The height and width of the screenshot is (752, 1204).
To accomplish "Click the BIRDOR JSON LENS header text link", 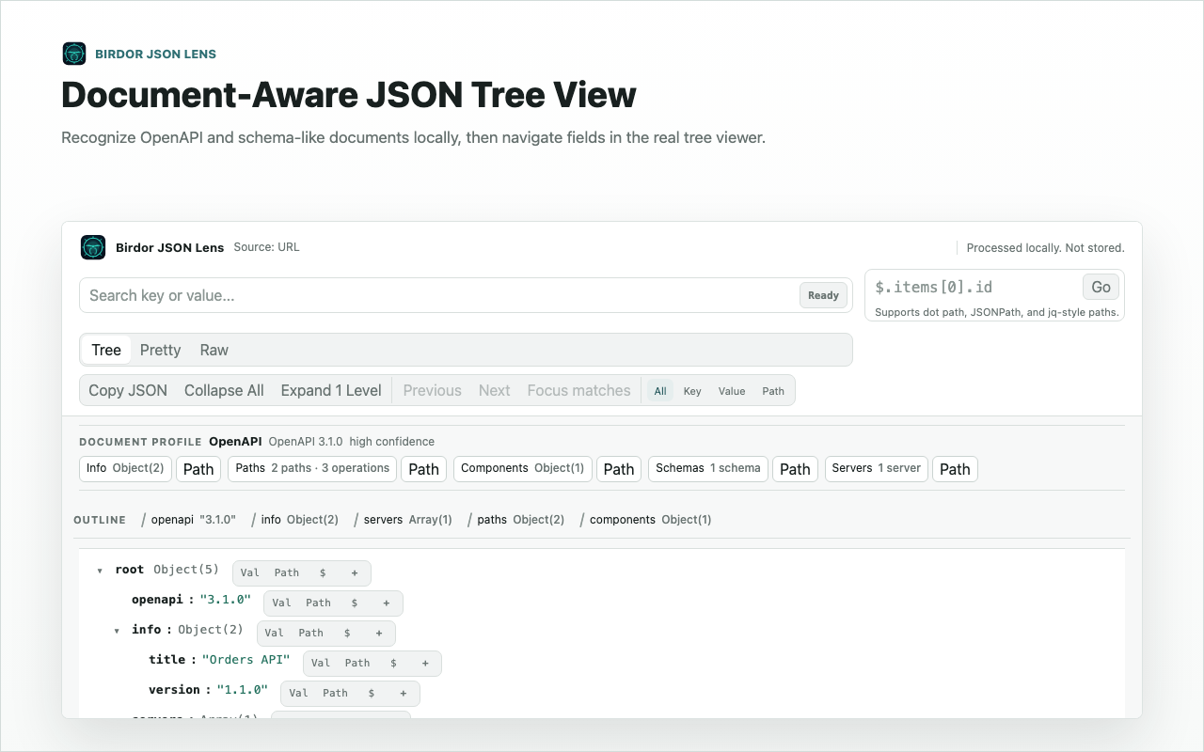I will (155, 54).
